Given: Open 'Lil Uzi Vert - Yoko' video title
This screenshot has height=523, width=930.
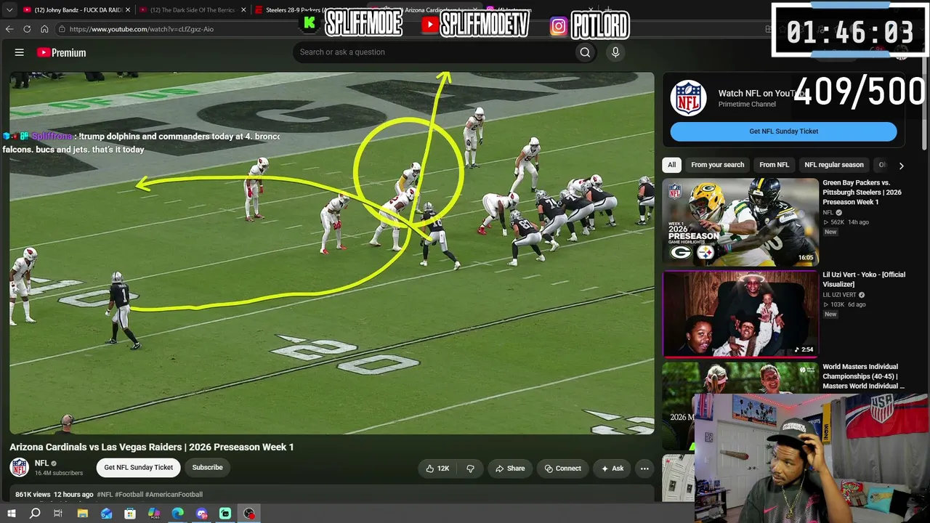Looking at the screenshot, I should [864, 280].
